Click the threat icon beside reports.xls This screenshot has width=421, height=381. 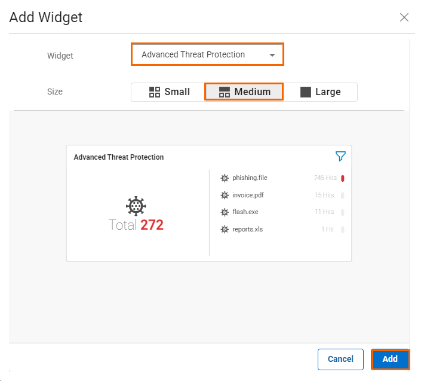(225, 229)
